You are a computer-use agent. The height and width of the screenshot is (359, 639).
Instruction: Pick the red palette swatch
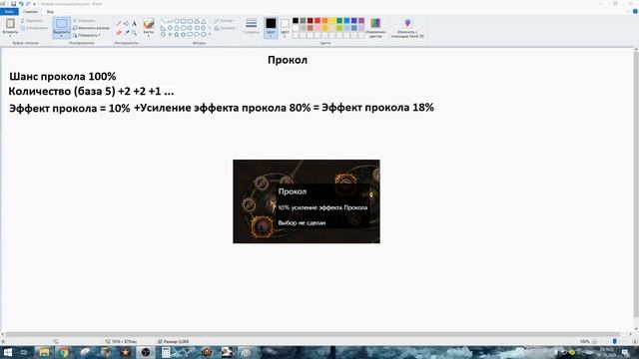point(318,20)
